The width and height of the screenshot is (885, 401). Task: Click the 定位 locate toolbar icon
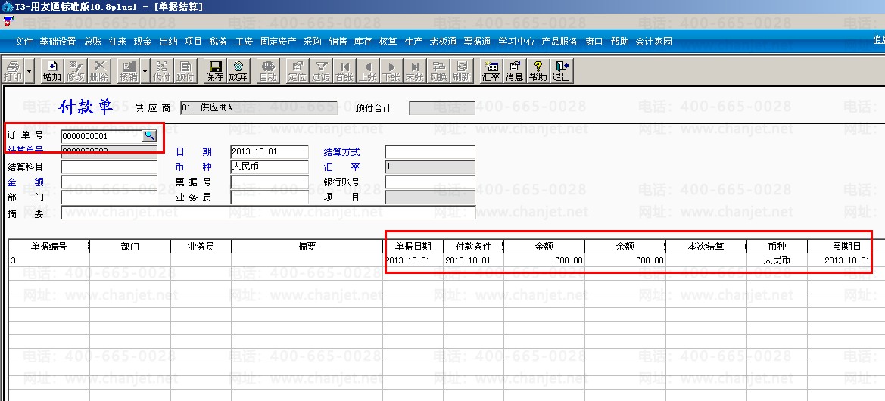click(x=297, y=71)
